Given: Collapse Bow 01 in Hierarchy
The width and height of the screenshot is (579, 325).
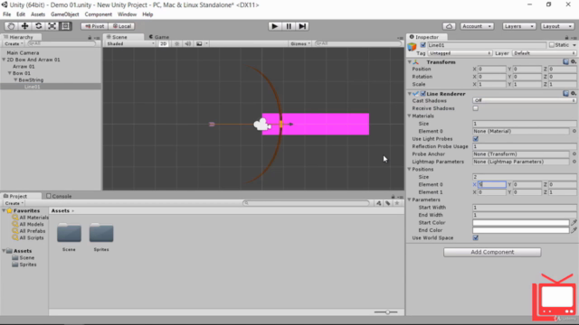Looking at the screenshot, I should click(10, 73).
